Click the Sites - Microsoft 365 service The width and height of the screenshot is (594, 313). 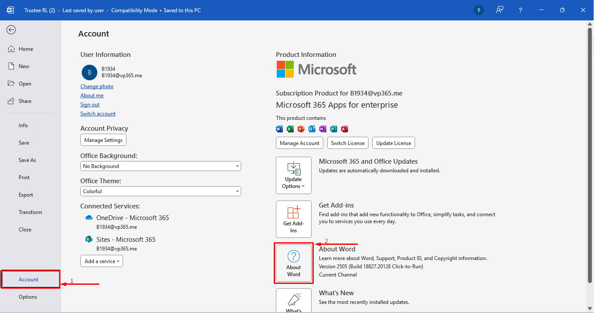coord(126,240)
